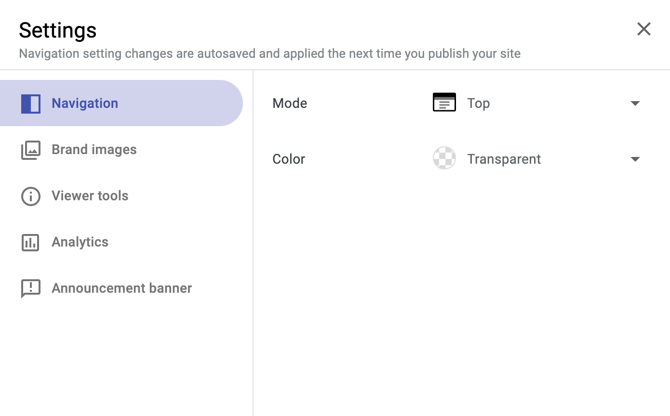Click the transparent checkered color icon

click(443, 158)
